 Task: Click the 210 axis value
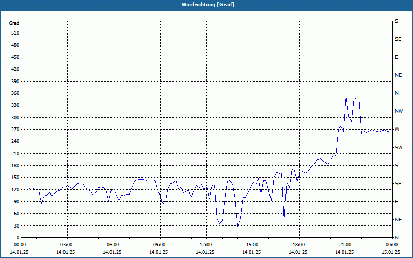click(15, 153)
